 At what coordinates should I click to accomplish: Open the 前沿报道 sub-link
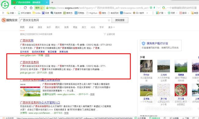pyautogui.click(x=52, y=52)
